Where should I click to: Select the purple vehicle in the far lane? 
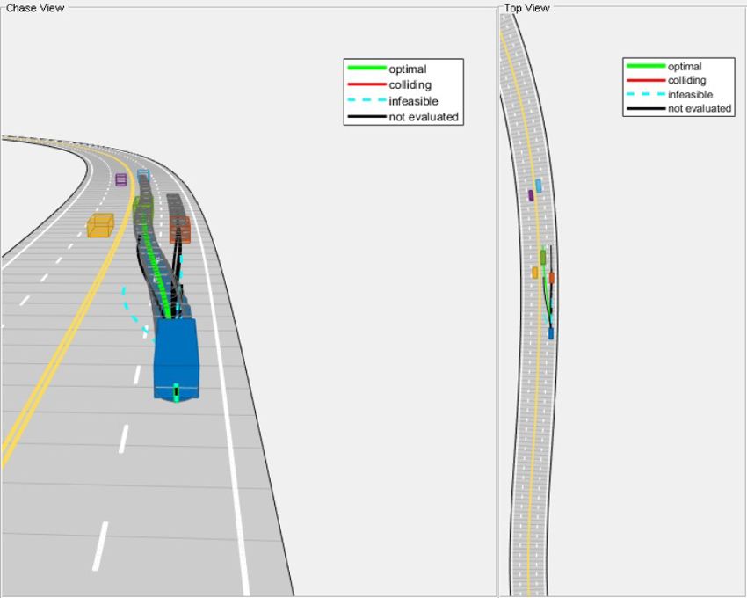tap(120, 178)
